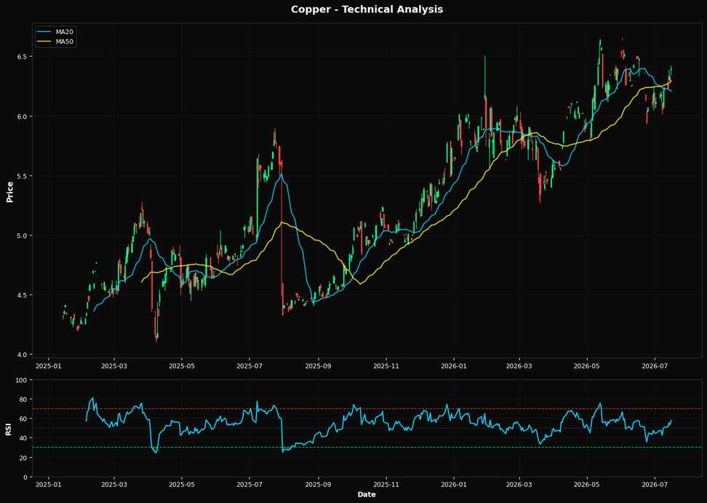Click the "Price" y-axis label
Screen dimensions: 707x503
pos(9,190)
